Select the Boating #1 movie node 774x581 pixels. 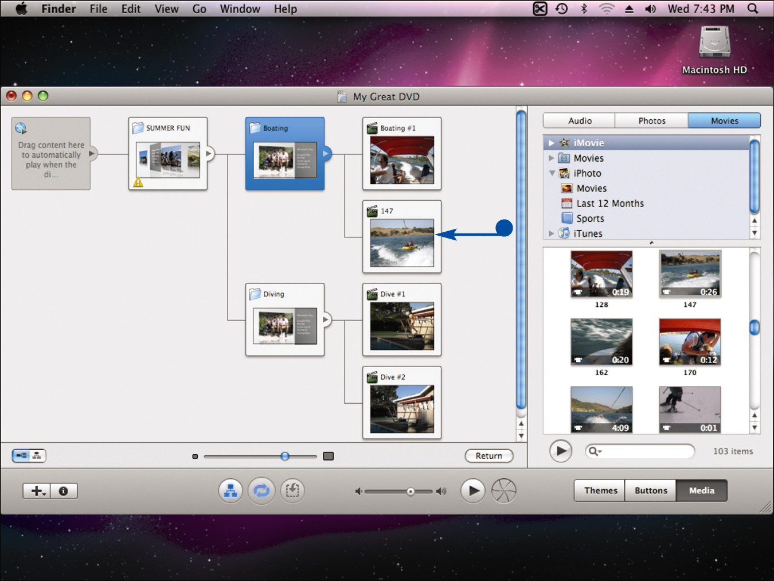point(402,154)
